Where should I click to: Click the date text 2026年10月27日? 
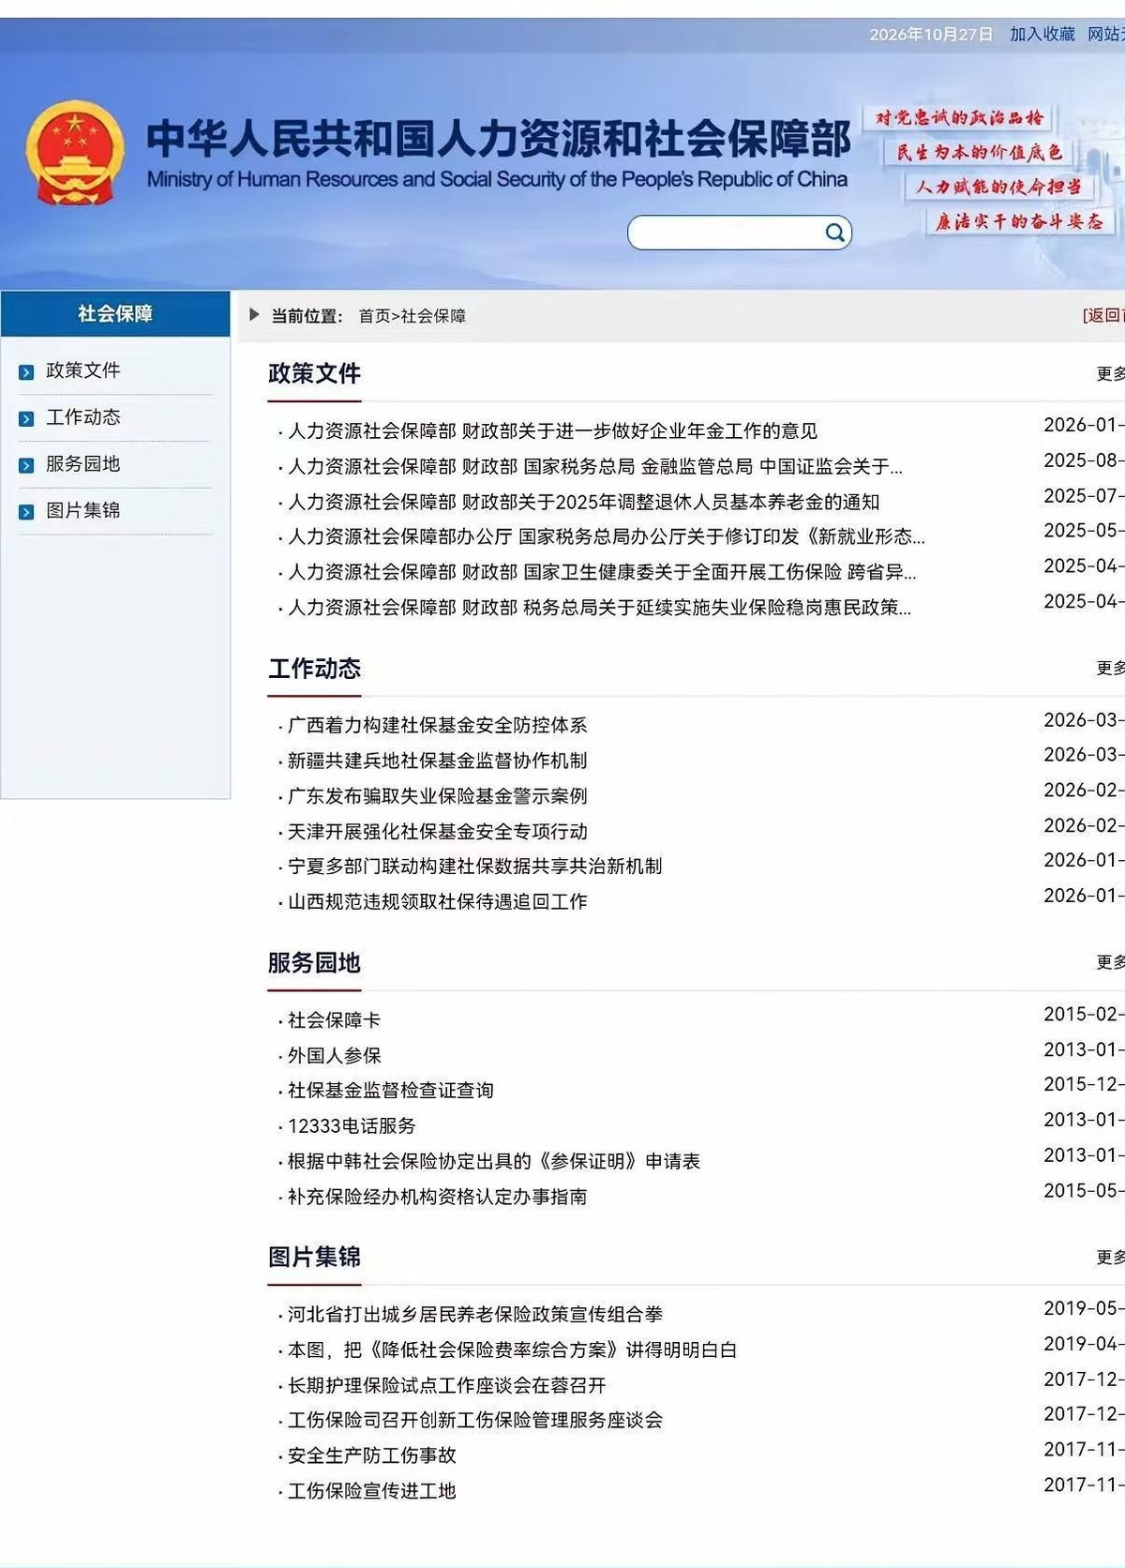[931, 35]
